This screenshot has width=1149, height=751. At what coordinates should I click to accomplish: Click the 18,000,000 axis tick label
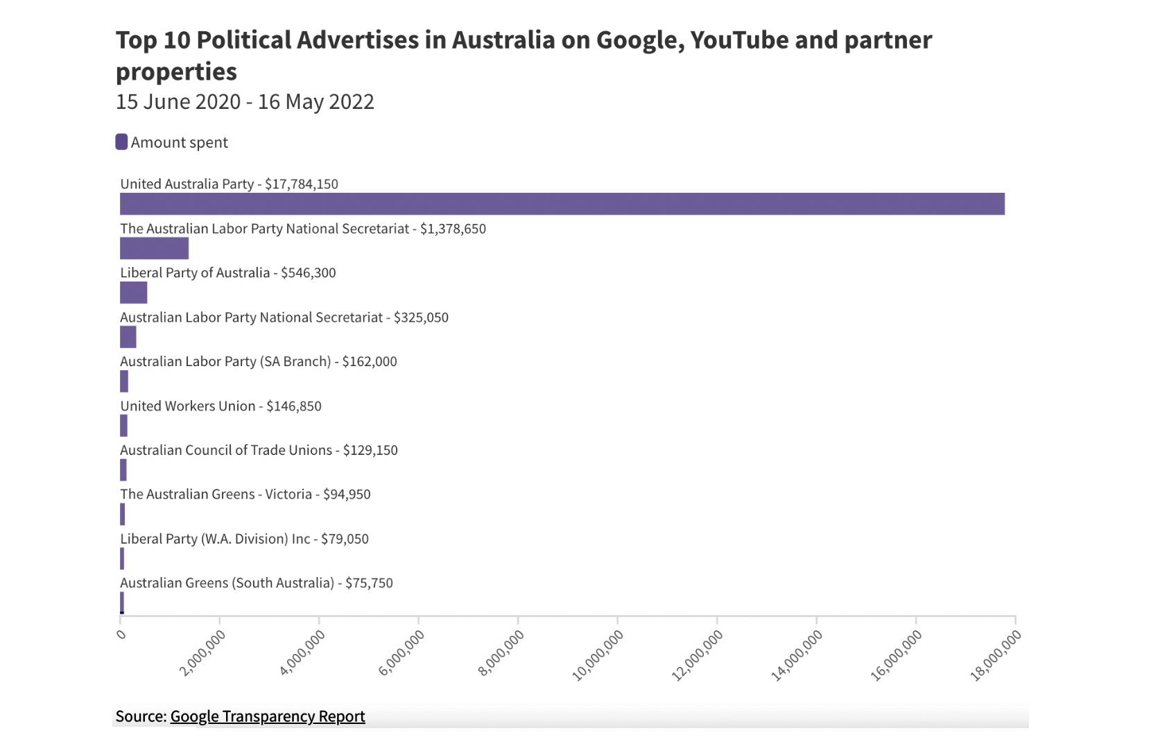[996, 656]
